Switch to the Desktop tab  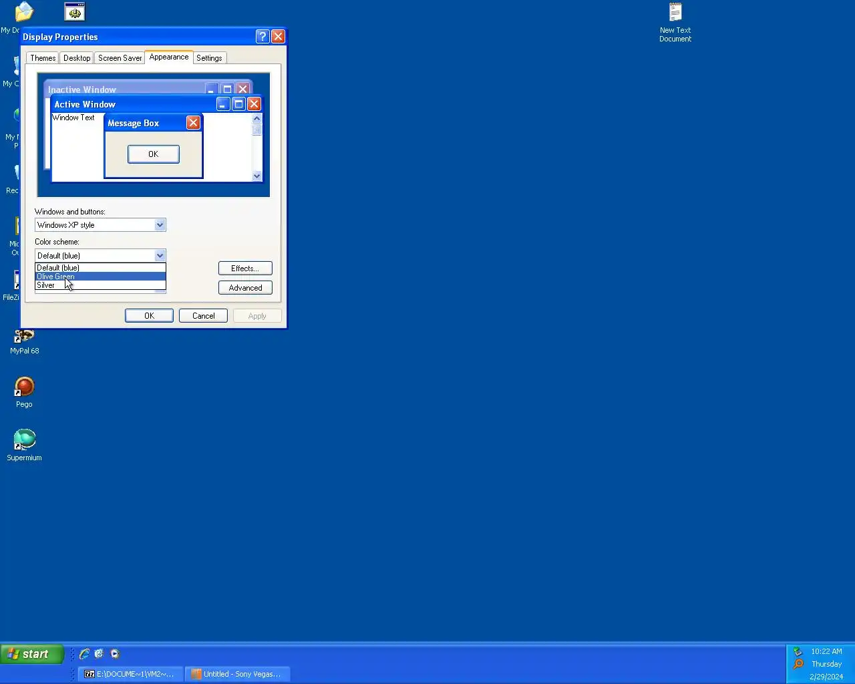tap(77, 58)
